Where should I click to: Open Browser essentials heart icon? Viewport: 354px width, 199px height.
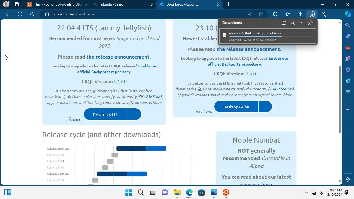[324, 14]
